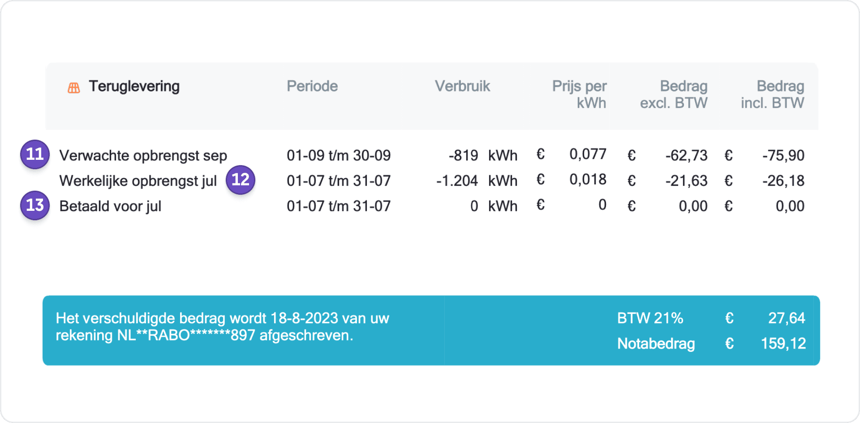This screenshot has width=860, height=423.
Task: Select the Betaald voor jul row label
Action: coord(110,206)
